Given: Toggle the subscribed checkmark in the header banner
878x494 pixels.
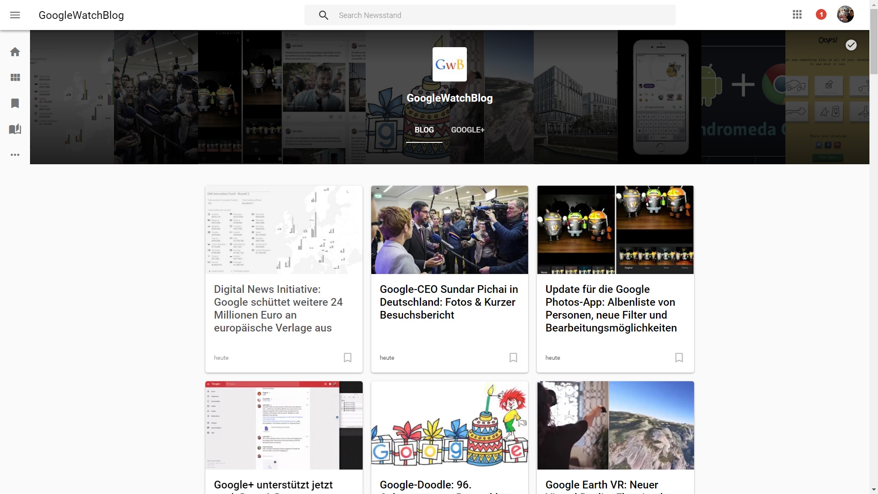Looking at the screenshot, I should pos(851,45).
